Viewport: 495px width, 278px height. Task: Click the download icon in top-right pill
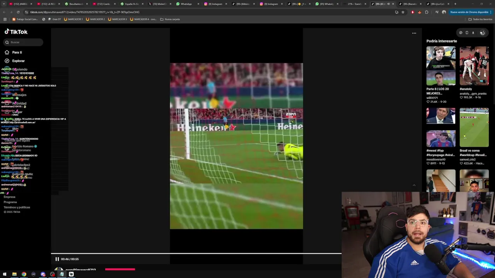(x=473, y=33)
